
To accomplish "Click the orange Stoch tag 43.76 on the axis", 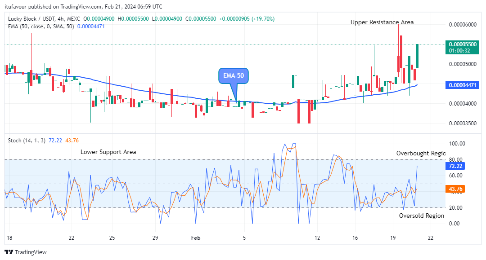I will click(455, 189).
